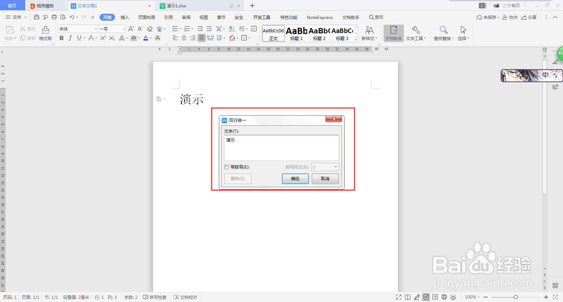Click 确定 button in dialog
Image resolution: width=563 pixels, height=302 pixels.
(x=295, y=179)
